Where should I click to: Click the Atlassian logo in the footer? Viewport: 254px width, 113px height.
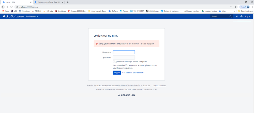click(x=127, y=95)
